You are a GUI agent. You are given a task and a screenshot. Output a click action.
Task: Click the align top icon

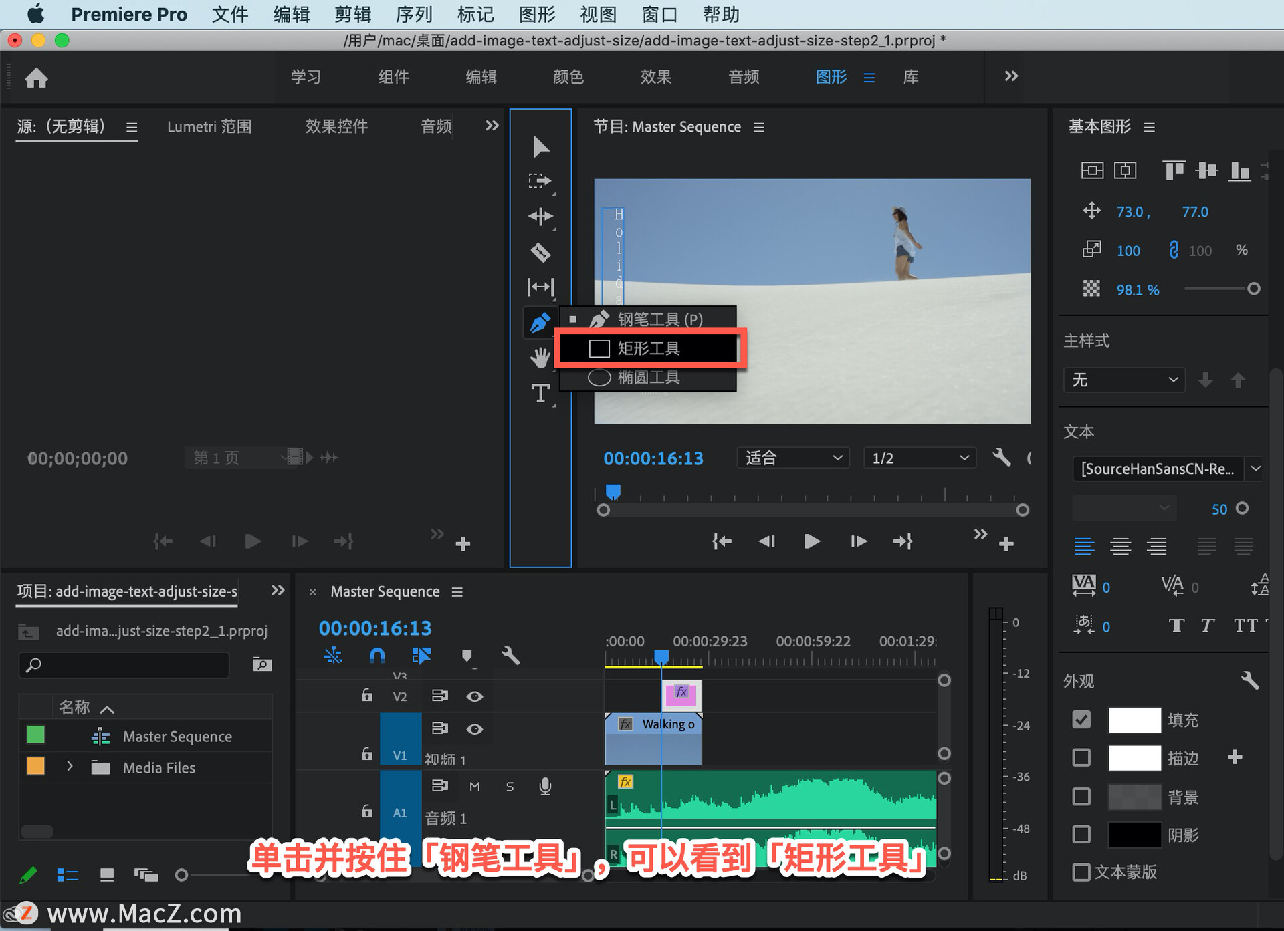[x=1174, y=170]
